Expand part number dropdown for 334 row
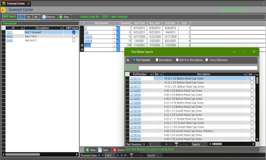 tap(114, 32)
